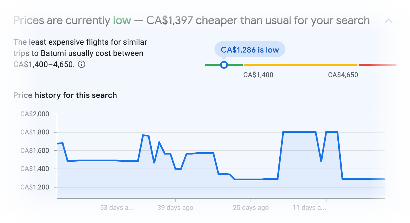Click the 25 days ago axis label
Viewport: 410px width, 223px height.
pos(250,208)
